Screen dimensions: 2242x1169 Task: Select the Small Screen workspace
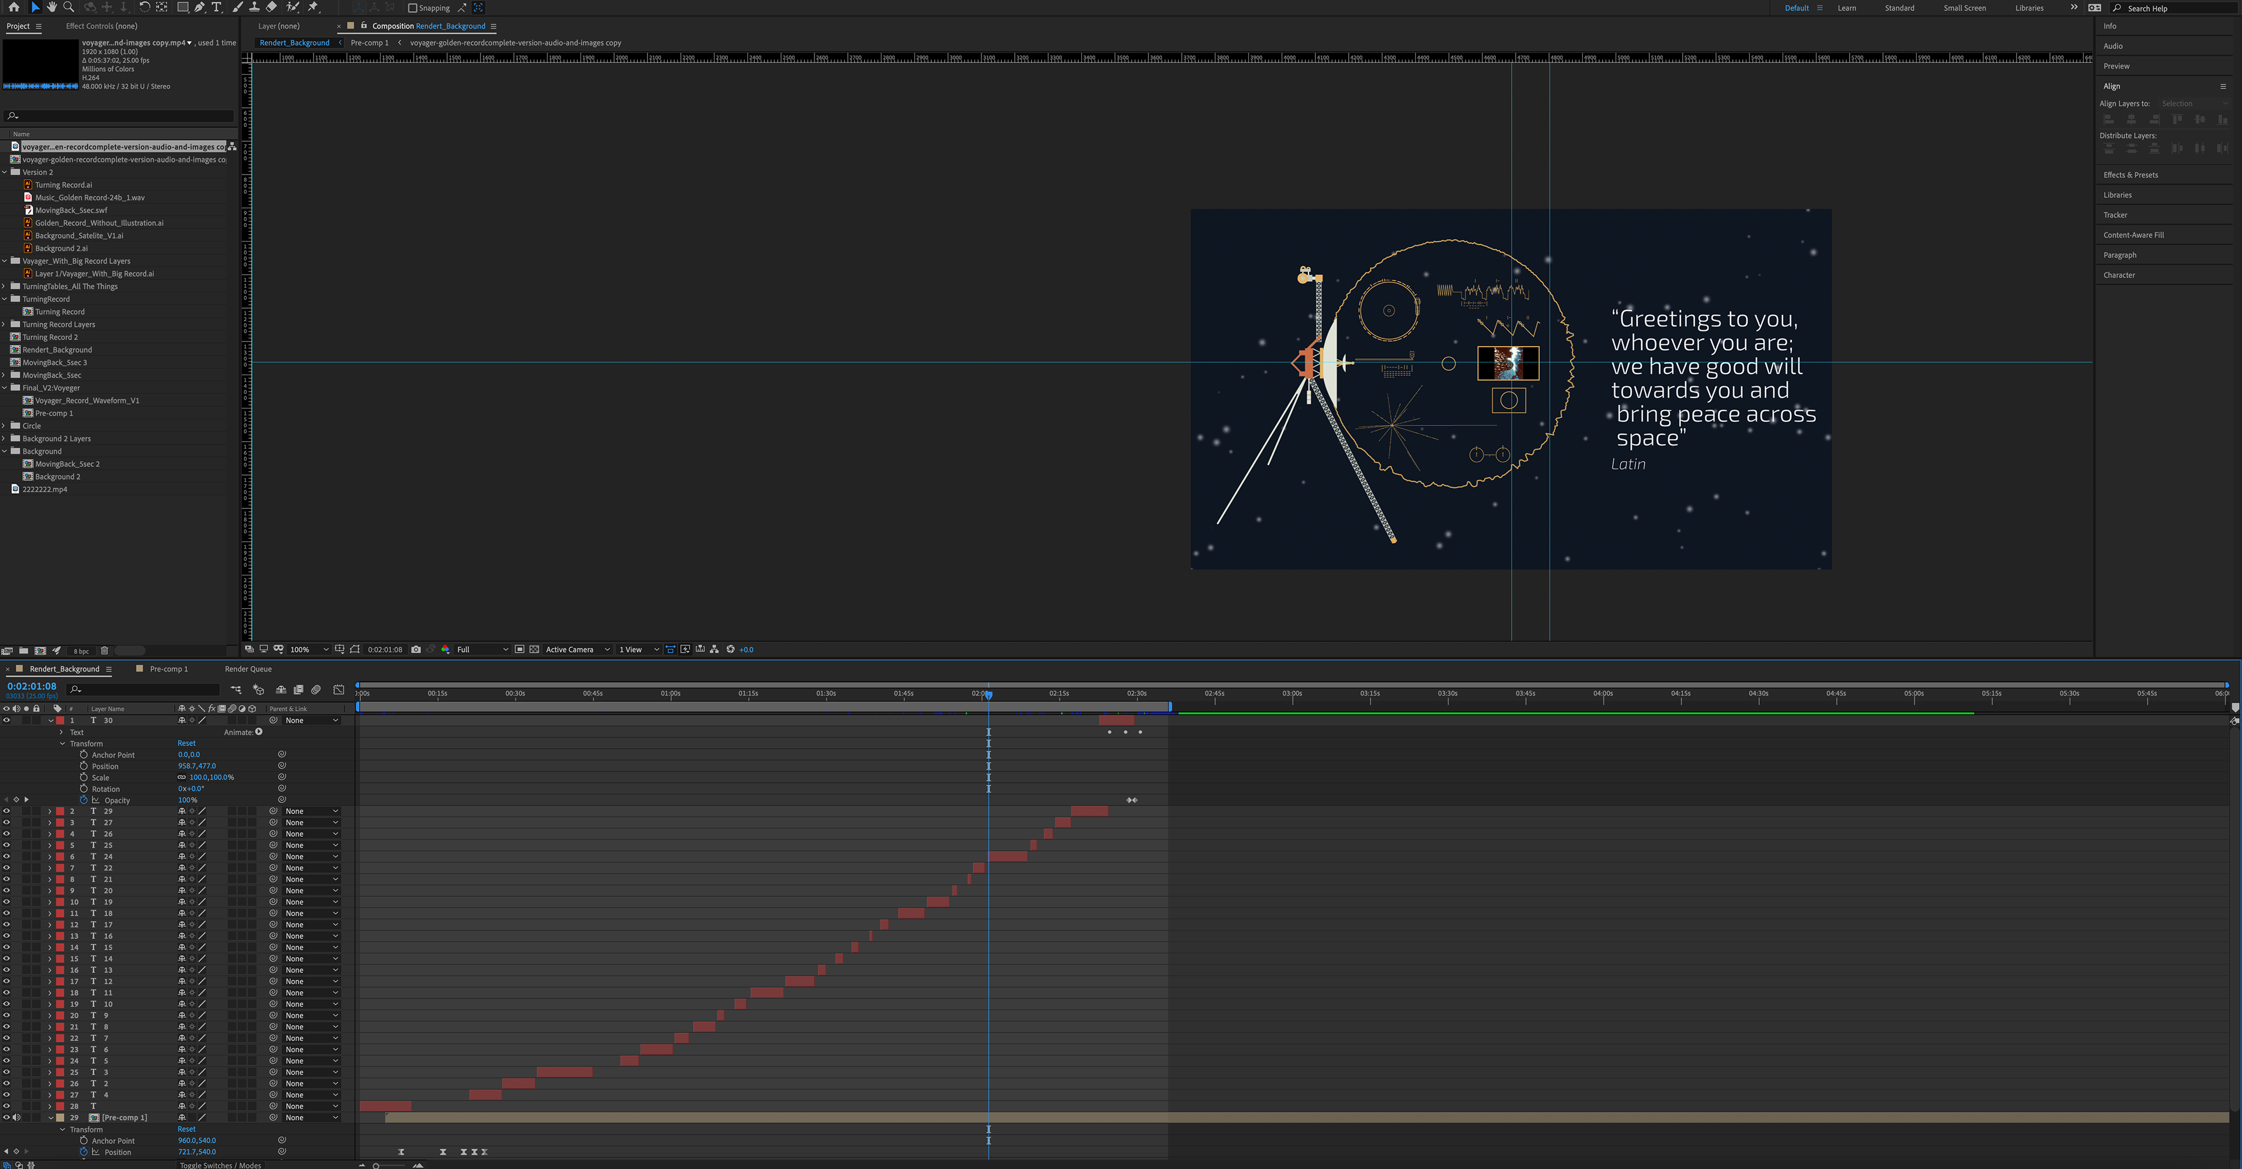click(1964, 8)
